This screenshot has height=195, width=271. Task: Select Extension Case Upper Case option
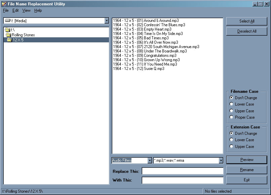coord(231,146)
